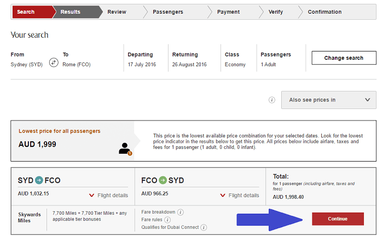Expand Flight details for SYD to FCO
Image resolution: width=383 pixels, height=241 pixels.
pyautogui.click(x=108, y=196)
